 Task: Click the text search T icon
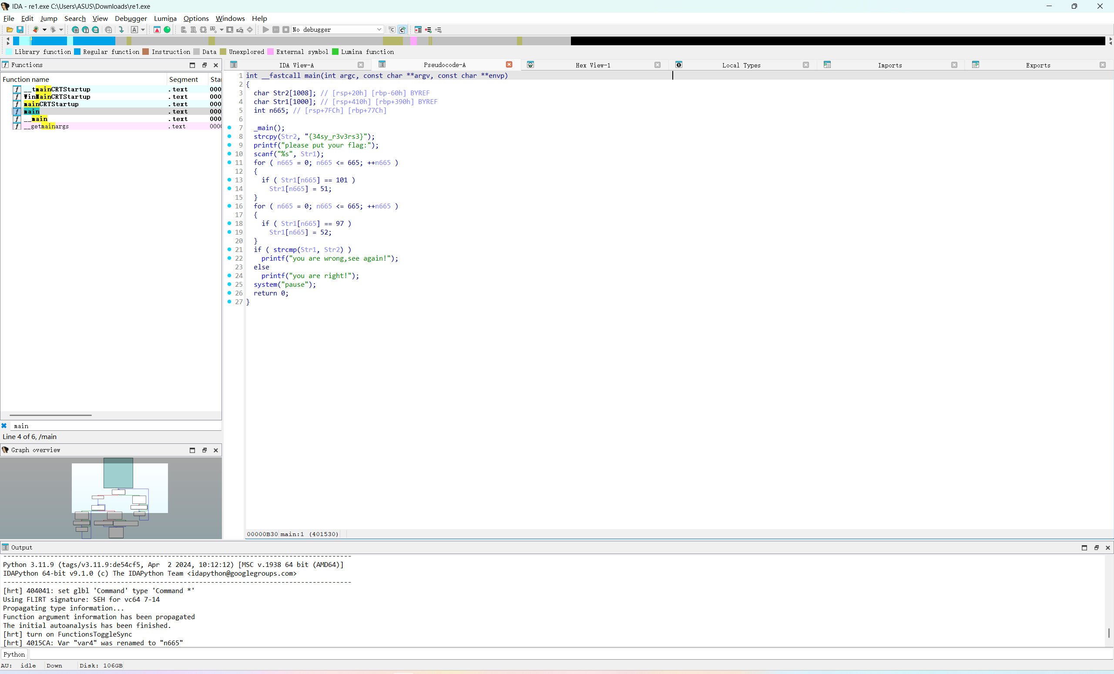(85, 30)
